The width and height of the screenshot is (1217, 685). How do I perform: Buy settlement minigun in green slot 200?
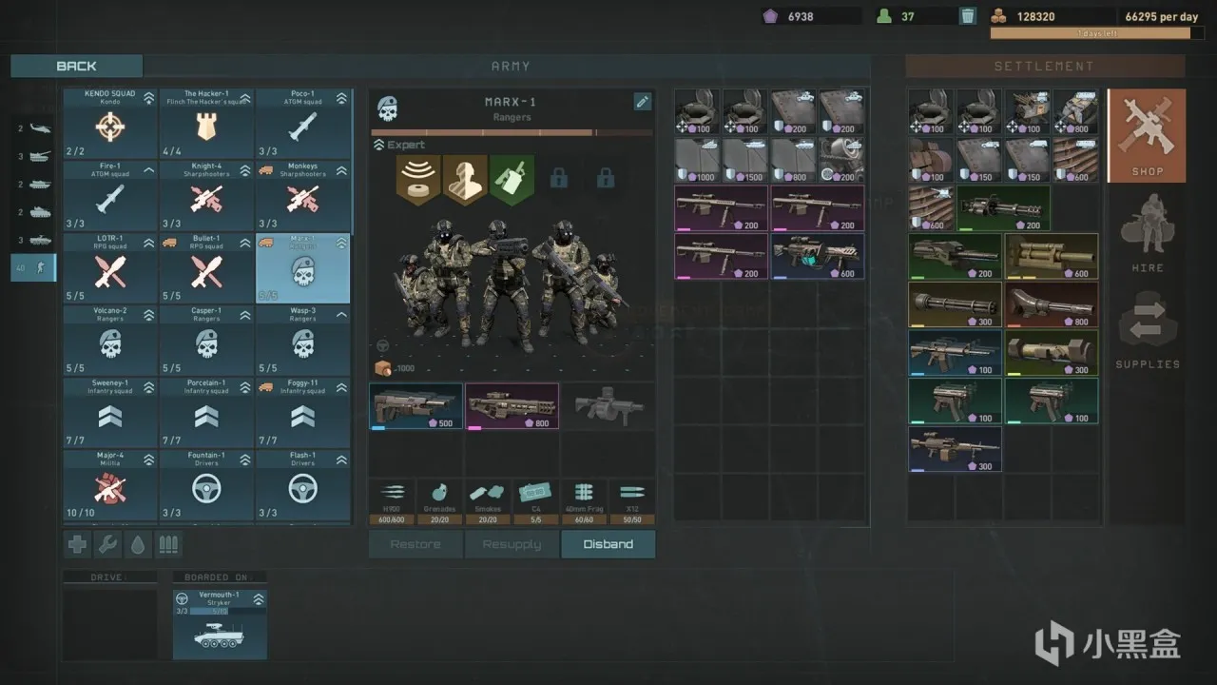pyautogui.click(x=1003, y=208)
